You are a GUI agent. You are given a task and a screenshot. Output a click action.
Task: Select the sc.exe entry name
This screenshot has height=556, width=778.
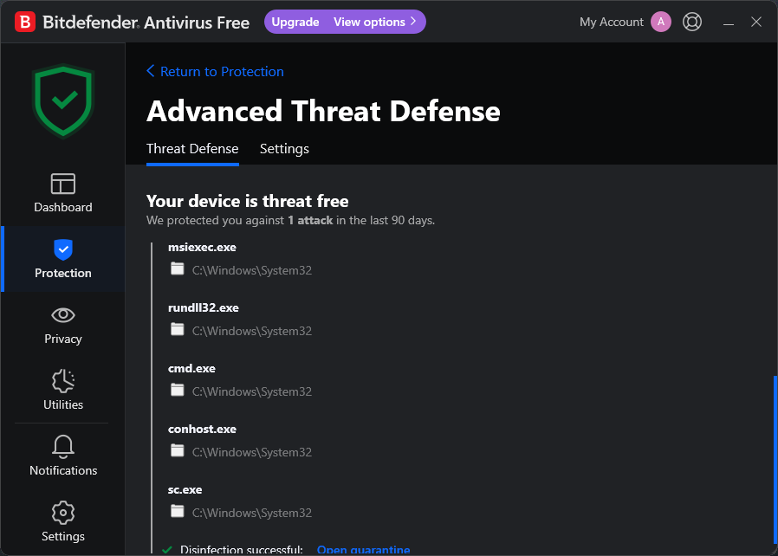coord(185,489)
